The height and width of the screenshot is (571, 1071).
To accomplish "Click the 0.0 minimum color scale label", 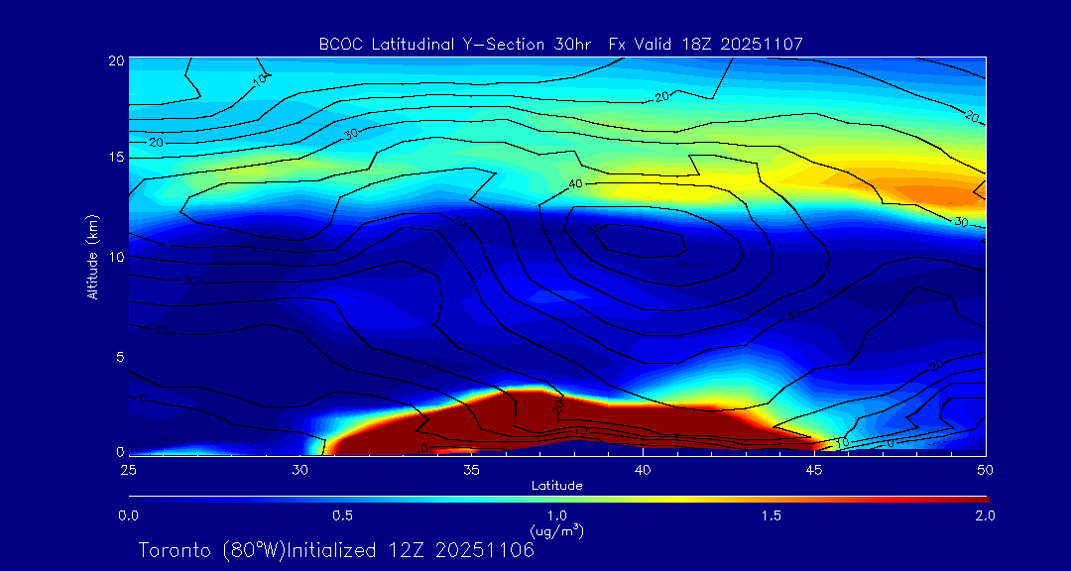I will [x=128, y=515].
